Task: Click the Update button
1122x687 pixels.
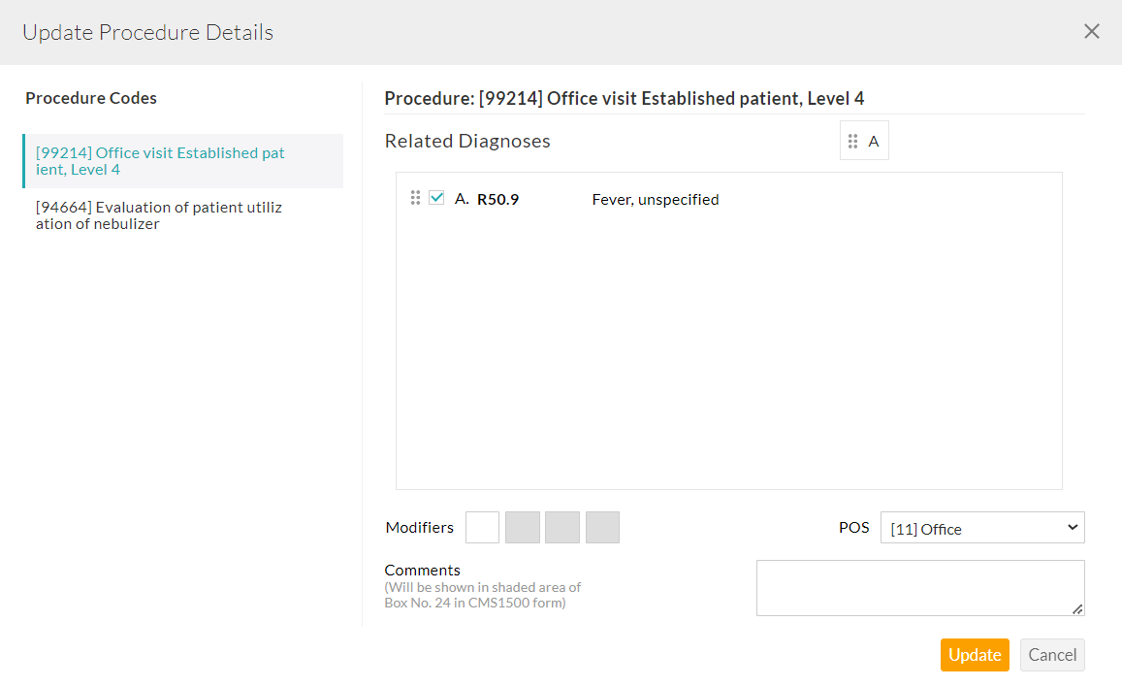Action: point(975,655)
